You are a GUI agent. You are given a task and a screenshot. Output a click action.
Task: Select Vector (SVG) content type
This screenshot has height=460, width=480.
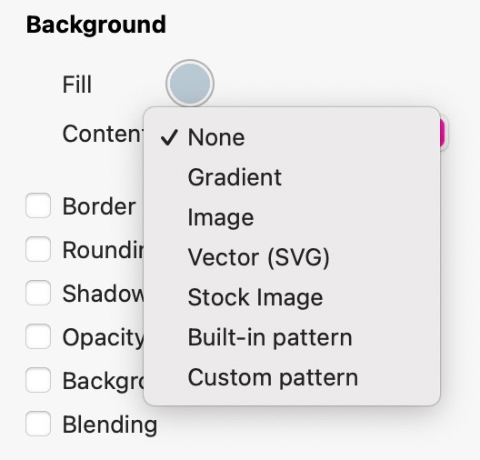(x=292, y=257)
